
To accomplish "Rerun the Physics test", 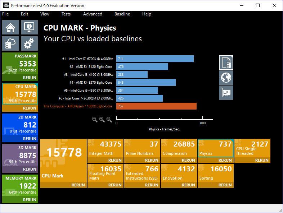I will point(225,160).
